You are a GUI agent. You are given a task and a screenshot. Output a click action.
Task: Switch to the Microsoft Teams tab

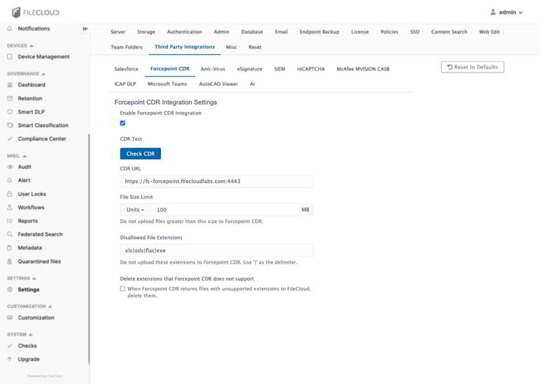(x=167, y=84)
